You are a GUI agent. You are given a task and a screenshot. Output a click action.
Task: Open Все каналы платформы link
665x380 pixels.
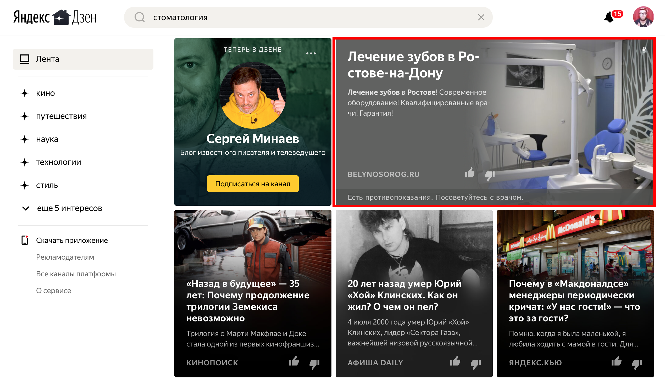(76, 274)
